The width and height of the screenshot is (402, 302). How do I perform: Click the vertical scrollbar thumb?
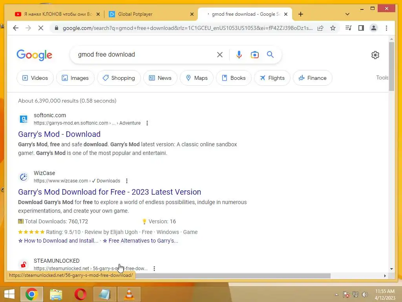point(391,66)
